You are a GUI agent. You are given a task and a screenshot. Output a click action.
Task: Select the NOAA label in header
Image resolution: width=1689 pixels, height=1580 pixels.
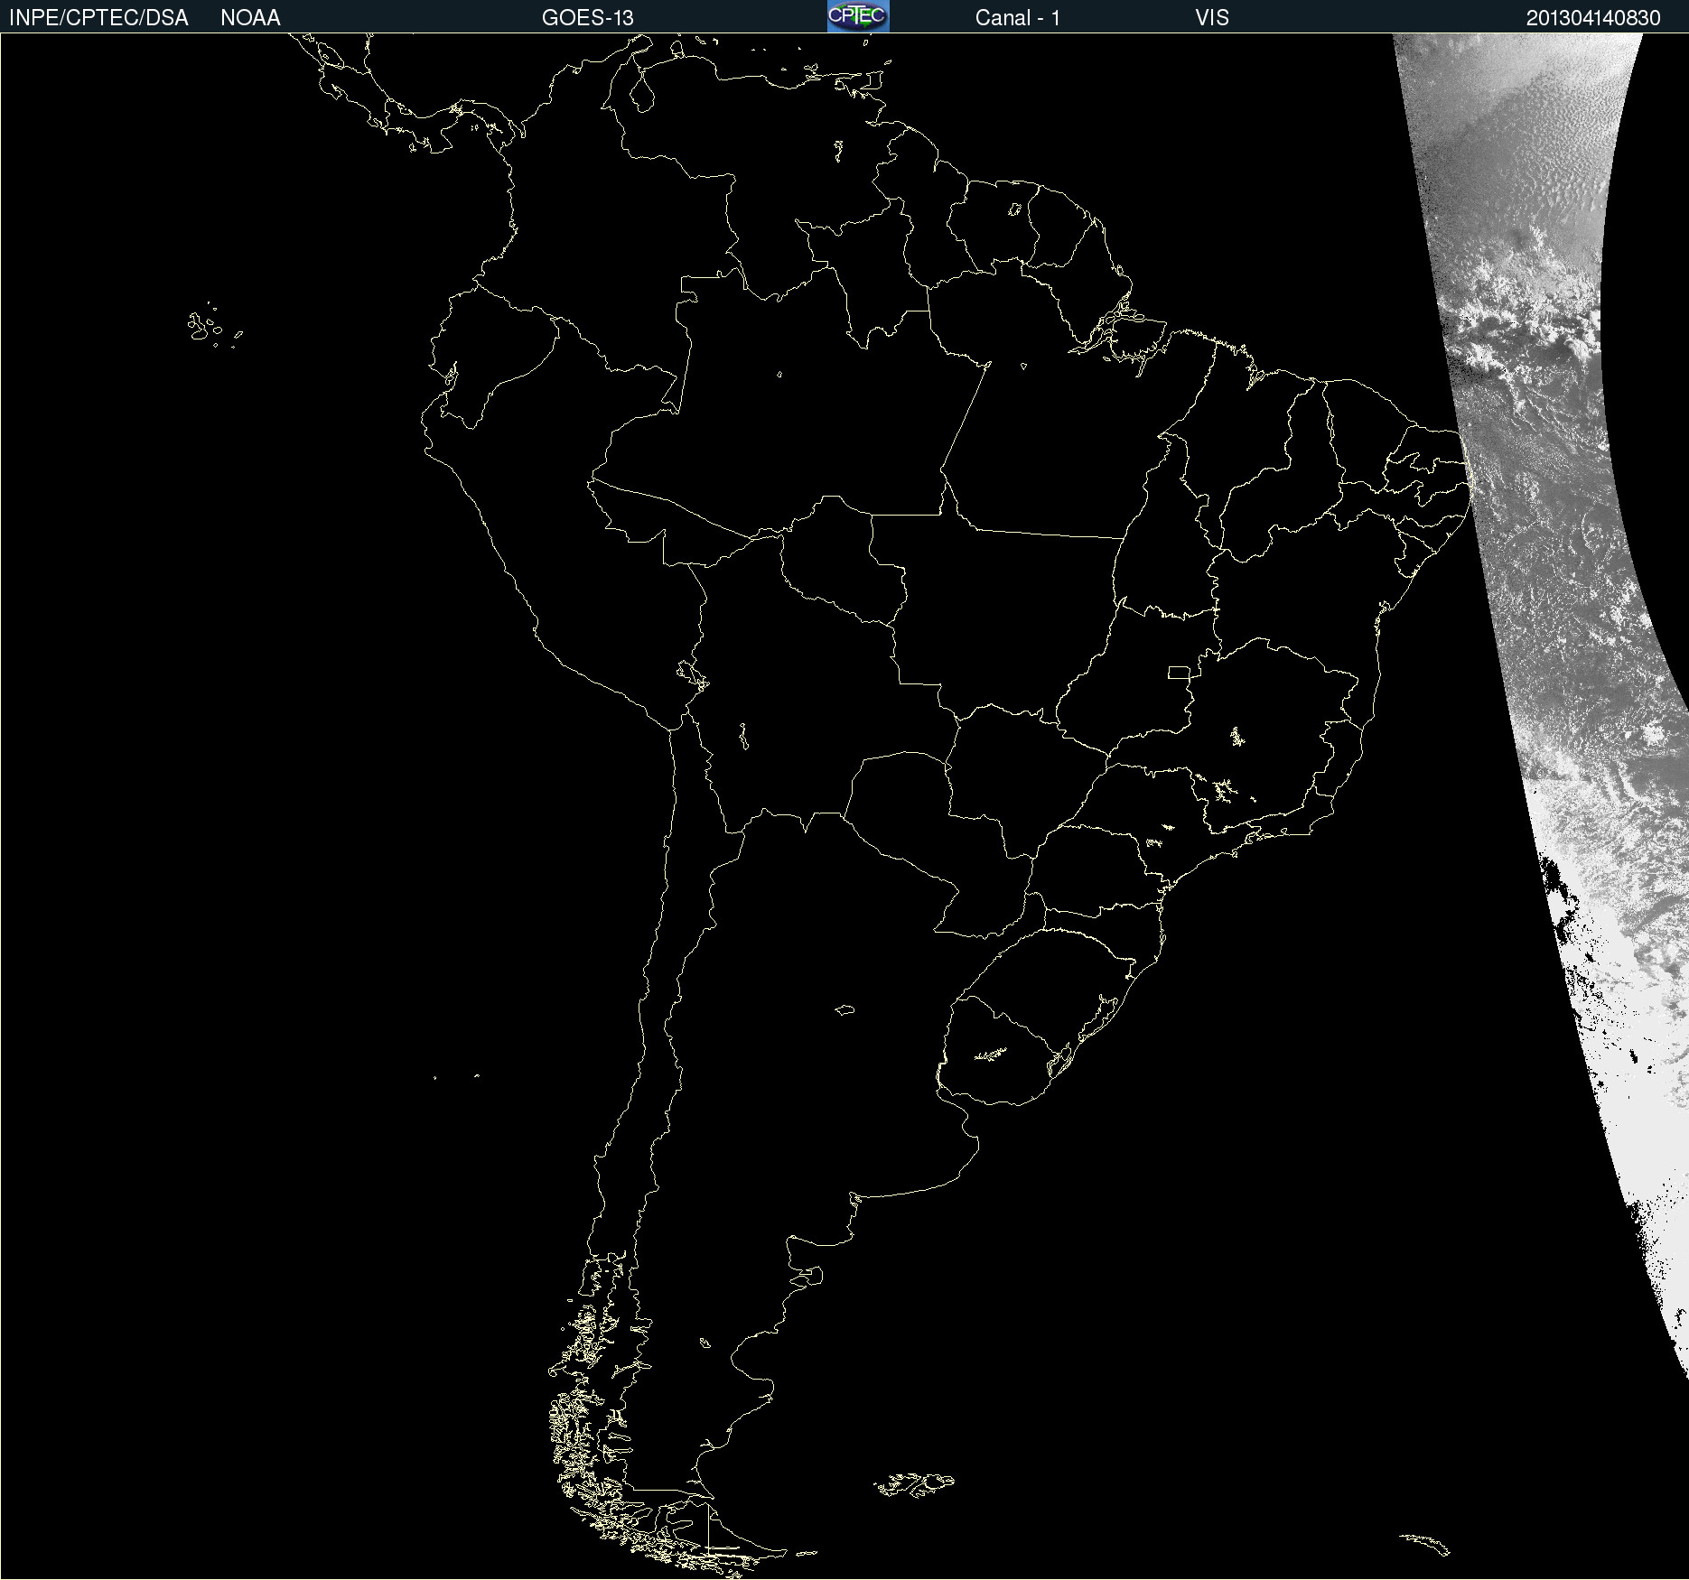[250, 18]
